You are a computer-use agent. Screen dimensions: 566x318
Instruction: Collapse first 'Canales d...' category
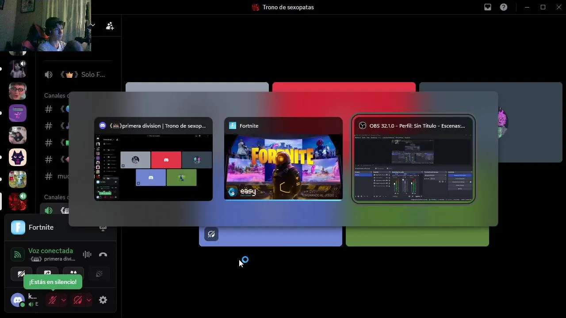pyautogui.click(x=56, y=95)
